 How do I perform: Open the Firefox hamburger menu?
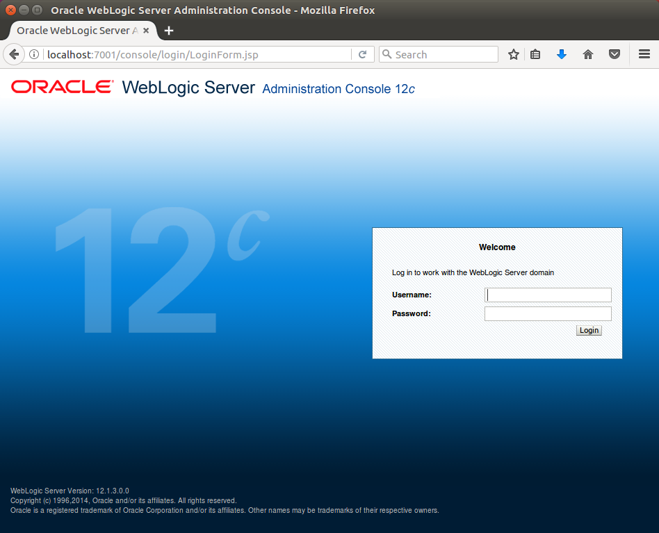[644, 55]
